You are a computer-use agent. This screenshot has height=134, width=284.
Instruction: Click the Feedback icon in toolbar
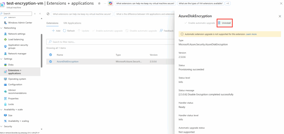(161, 31)
